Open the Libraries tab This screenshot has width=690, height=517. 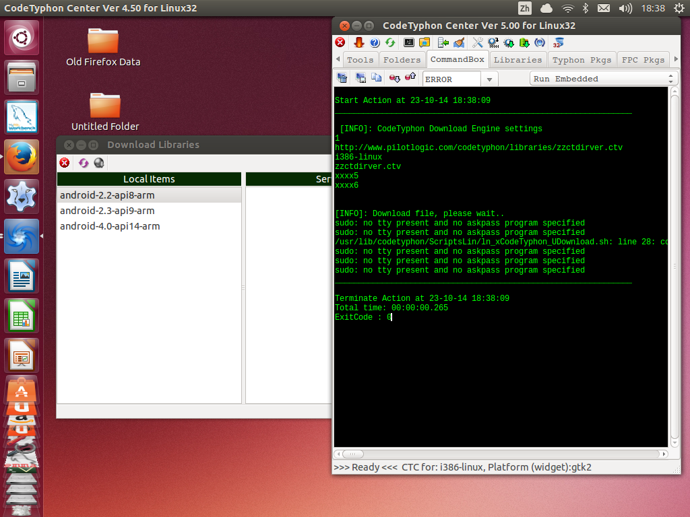pos(517,60)
